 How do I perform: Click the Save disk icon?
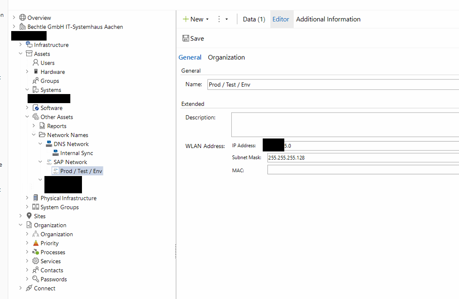tap(185, 38)
